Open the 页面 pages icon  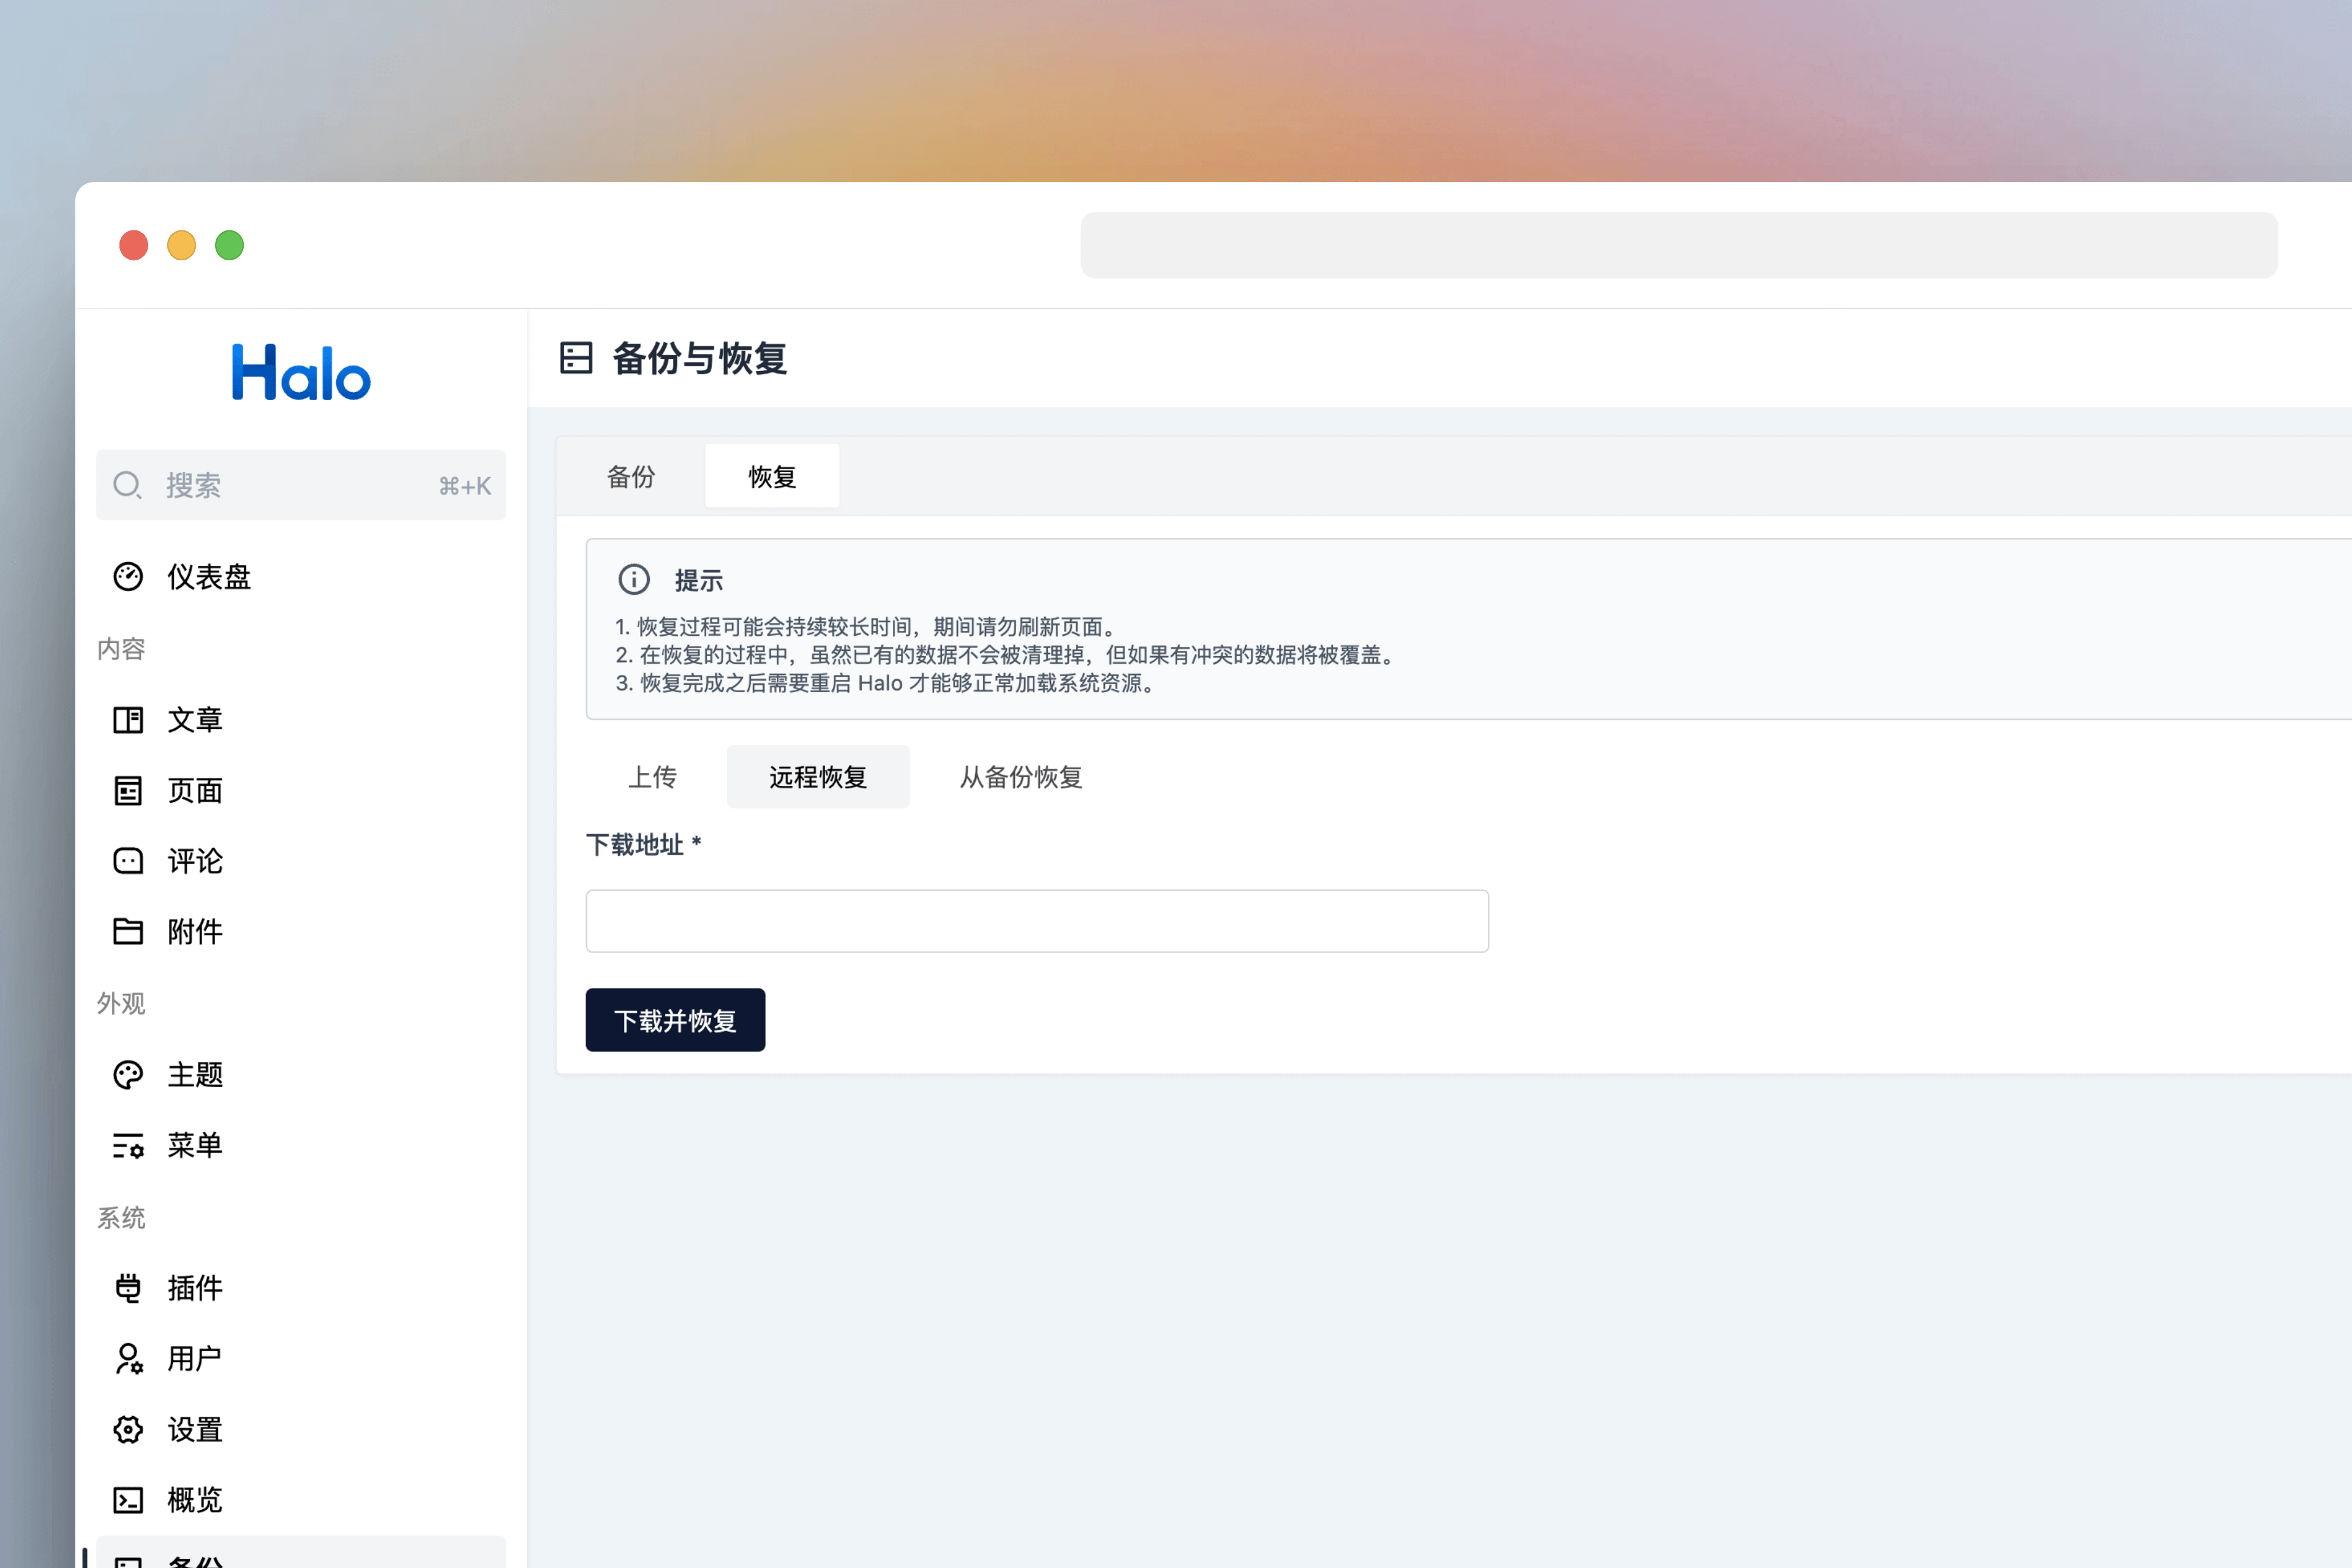tap(128, 790)
